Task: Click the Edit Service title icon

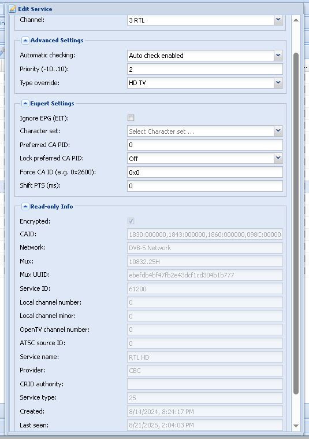Action: tap(12, 9)
